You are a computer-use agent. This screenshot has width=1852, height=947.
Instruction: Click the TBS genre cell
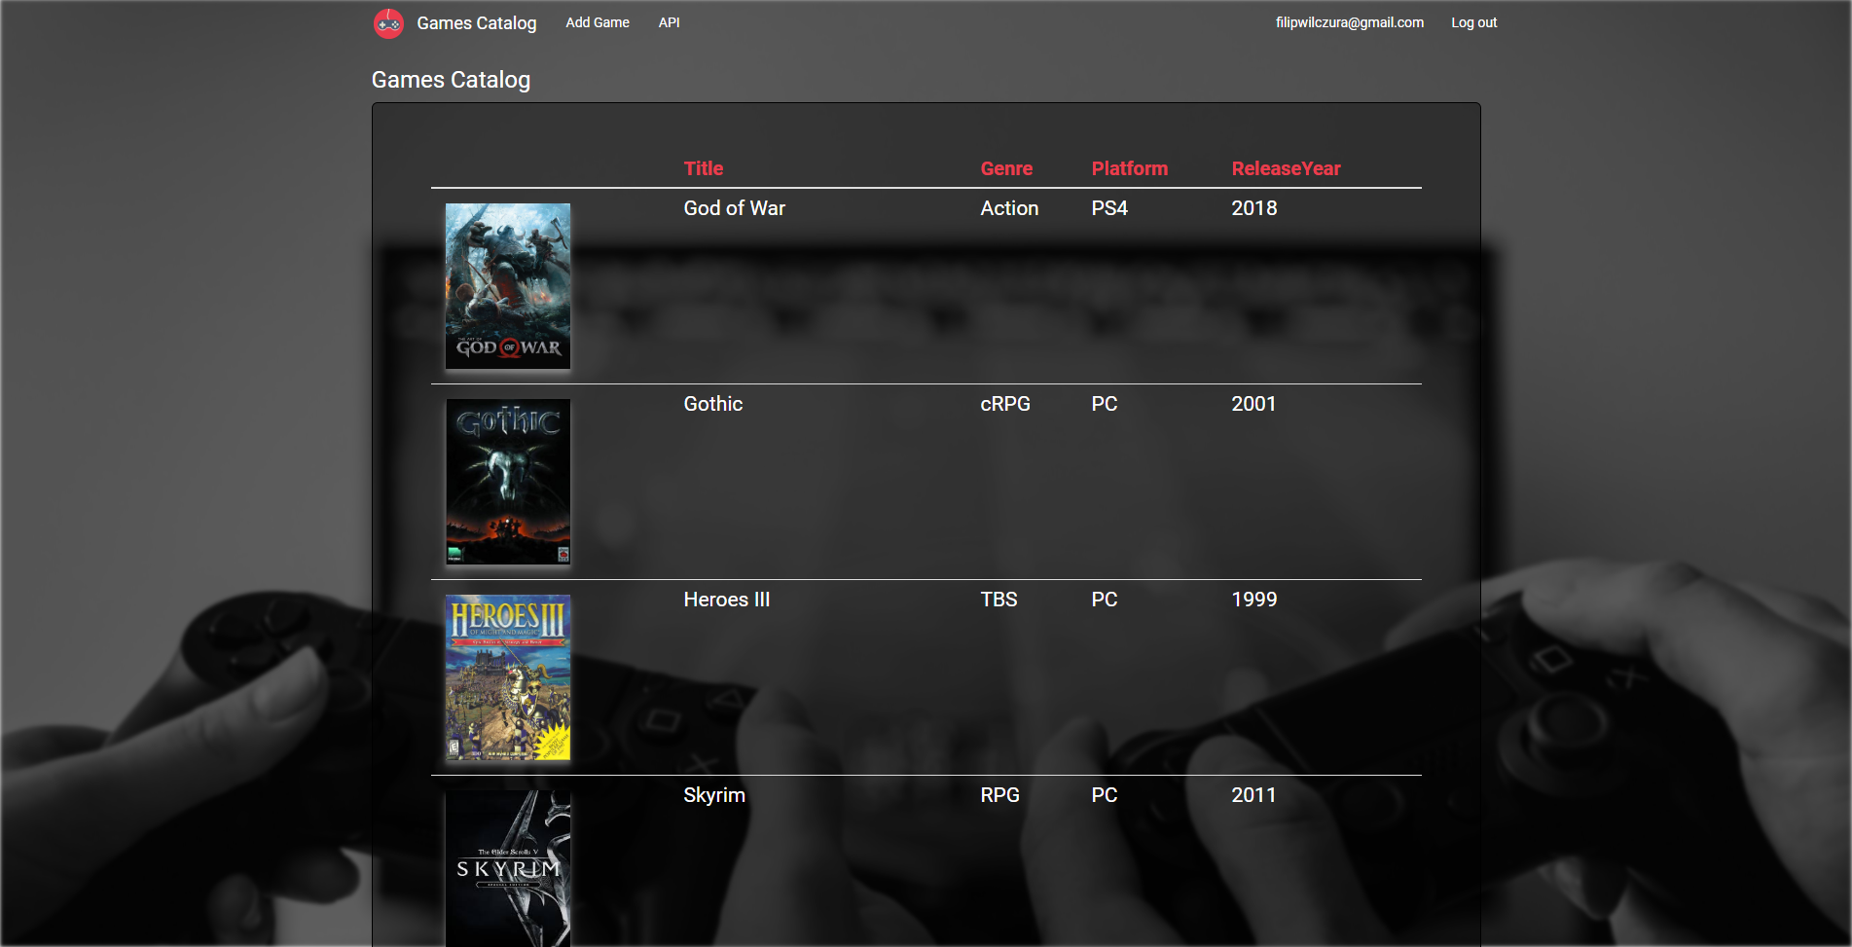(999, 600)
